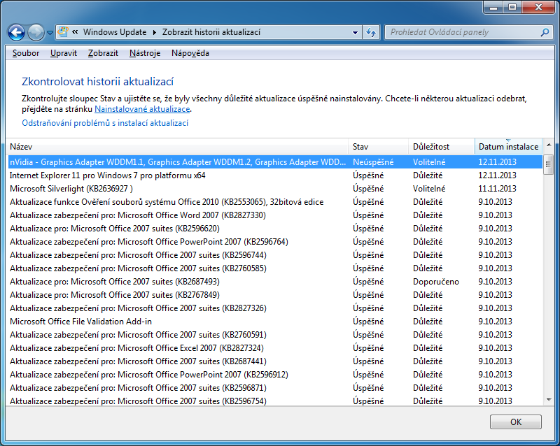
Task: Open Odstraňování problémů s instalací aktualizací link
Action: [105, 123]
